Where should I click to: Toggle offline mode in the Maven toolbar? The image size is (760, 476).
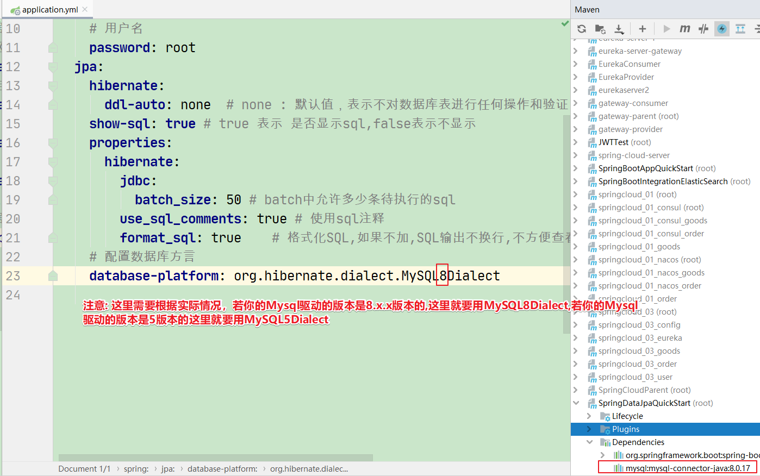(x=721, y=29)
